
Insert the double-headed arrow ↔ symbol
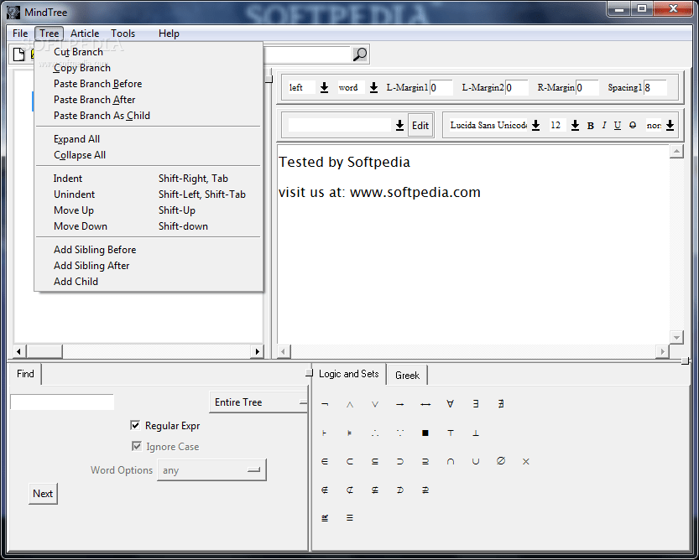425,405
